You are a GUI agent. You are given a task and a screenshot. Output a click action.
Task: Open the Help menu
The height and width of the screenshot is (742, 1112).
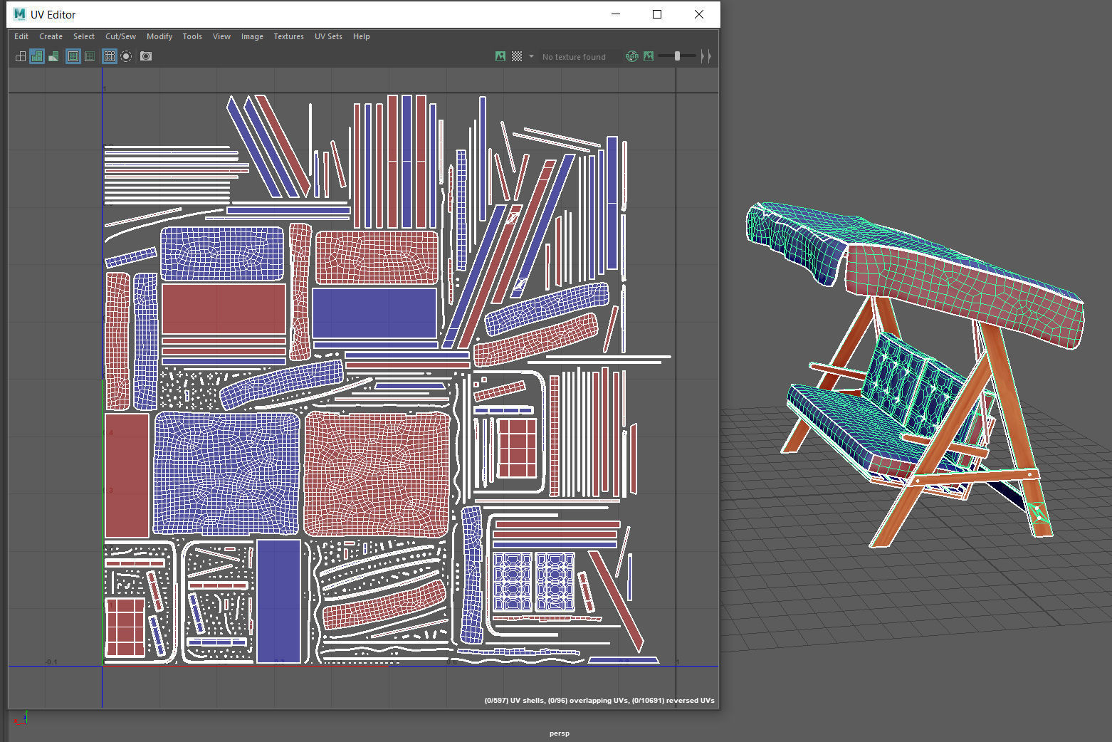362,36
